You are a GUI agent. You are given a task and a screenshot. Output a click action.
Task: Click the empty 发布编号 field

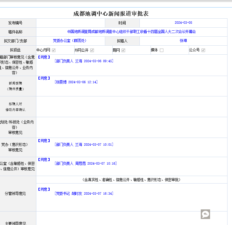[70, 23]
